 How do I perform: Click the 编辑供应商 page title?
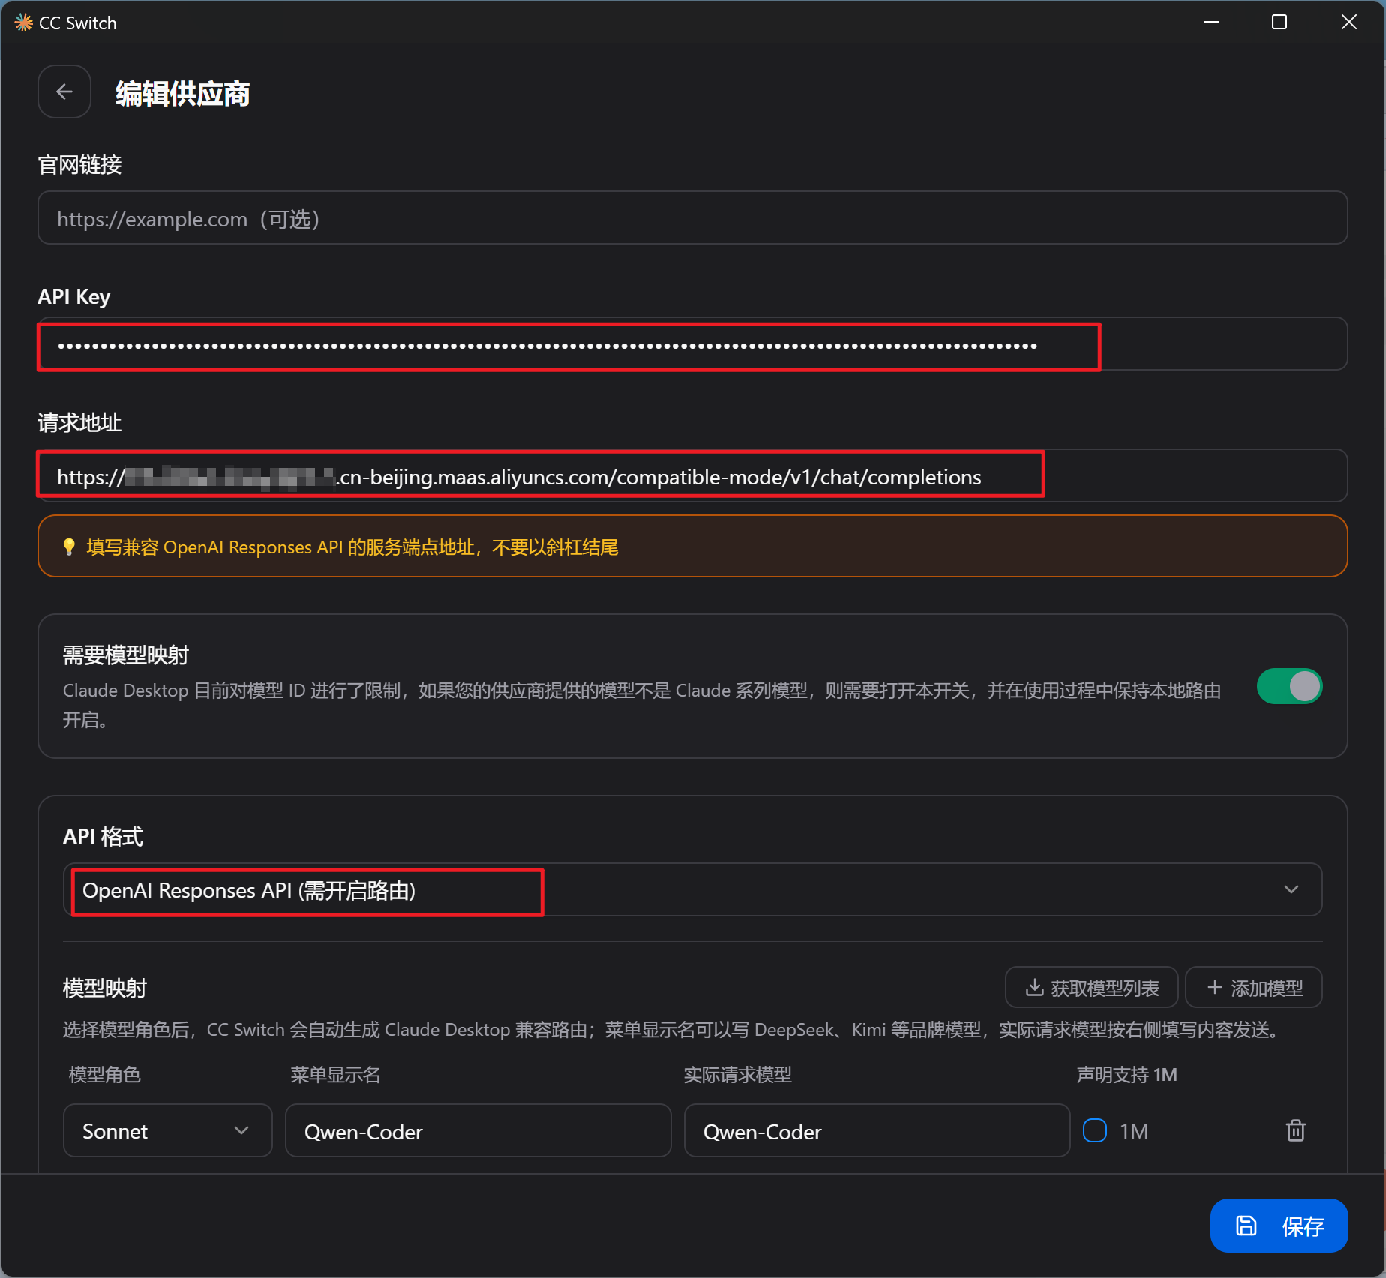click(x=182, y=94)
